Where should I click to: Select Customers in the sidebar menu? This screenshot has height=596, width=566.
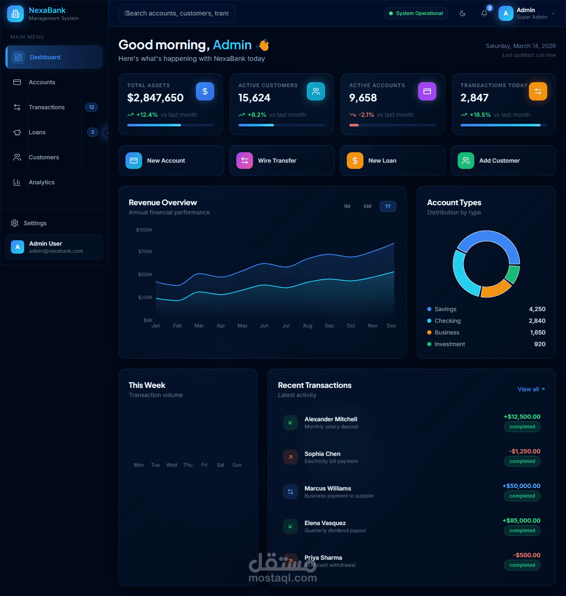tap(54, 157)
